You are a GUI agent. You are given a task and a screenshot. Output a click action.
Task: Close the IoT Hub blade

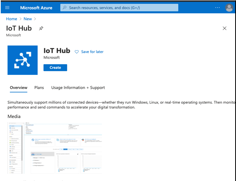(x=224, y=28)
